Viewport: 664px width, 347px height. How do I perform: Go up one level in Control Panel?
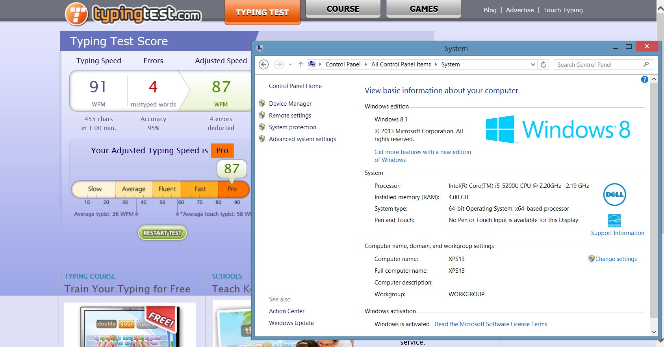coord(300,64)
